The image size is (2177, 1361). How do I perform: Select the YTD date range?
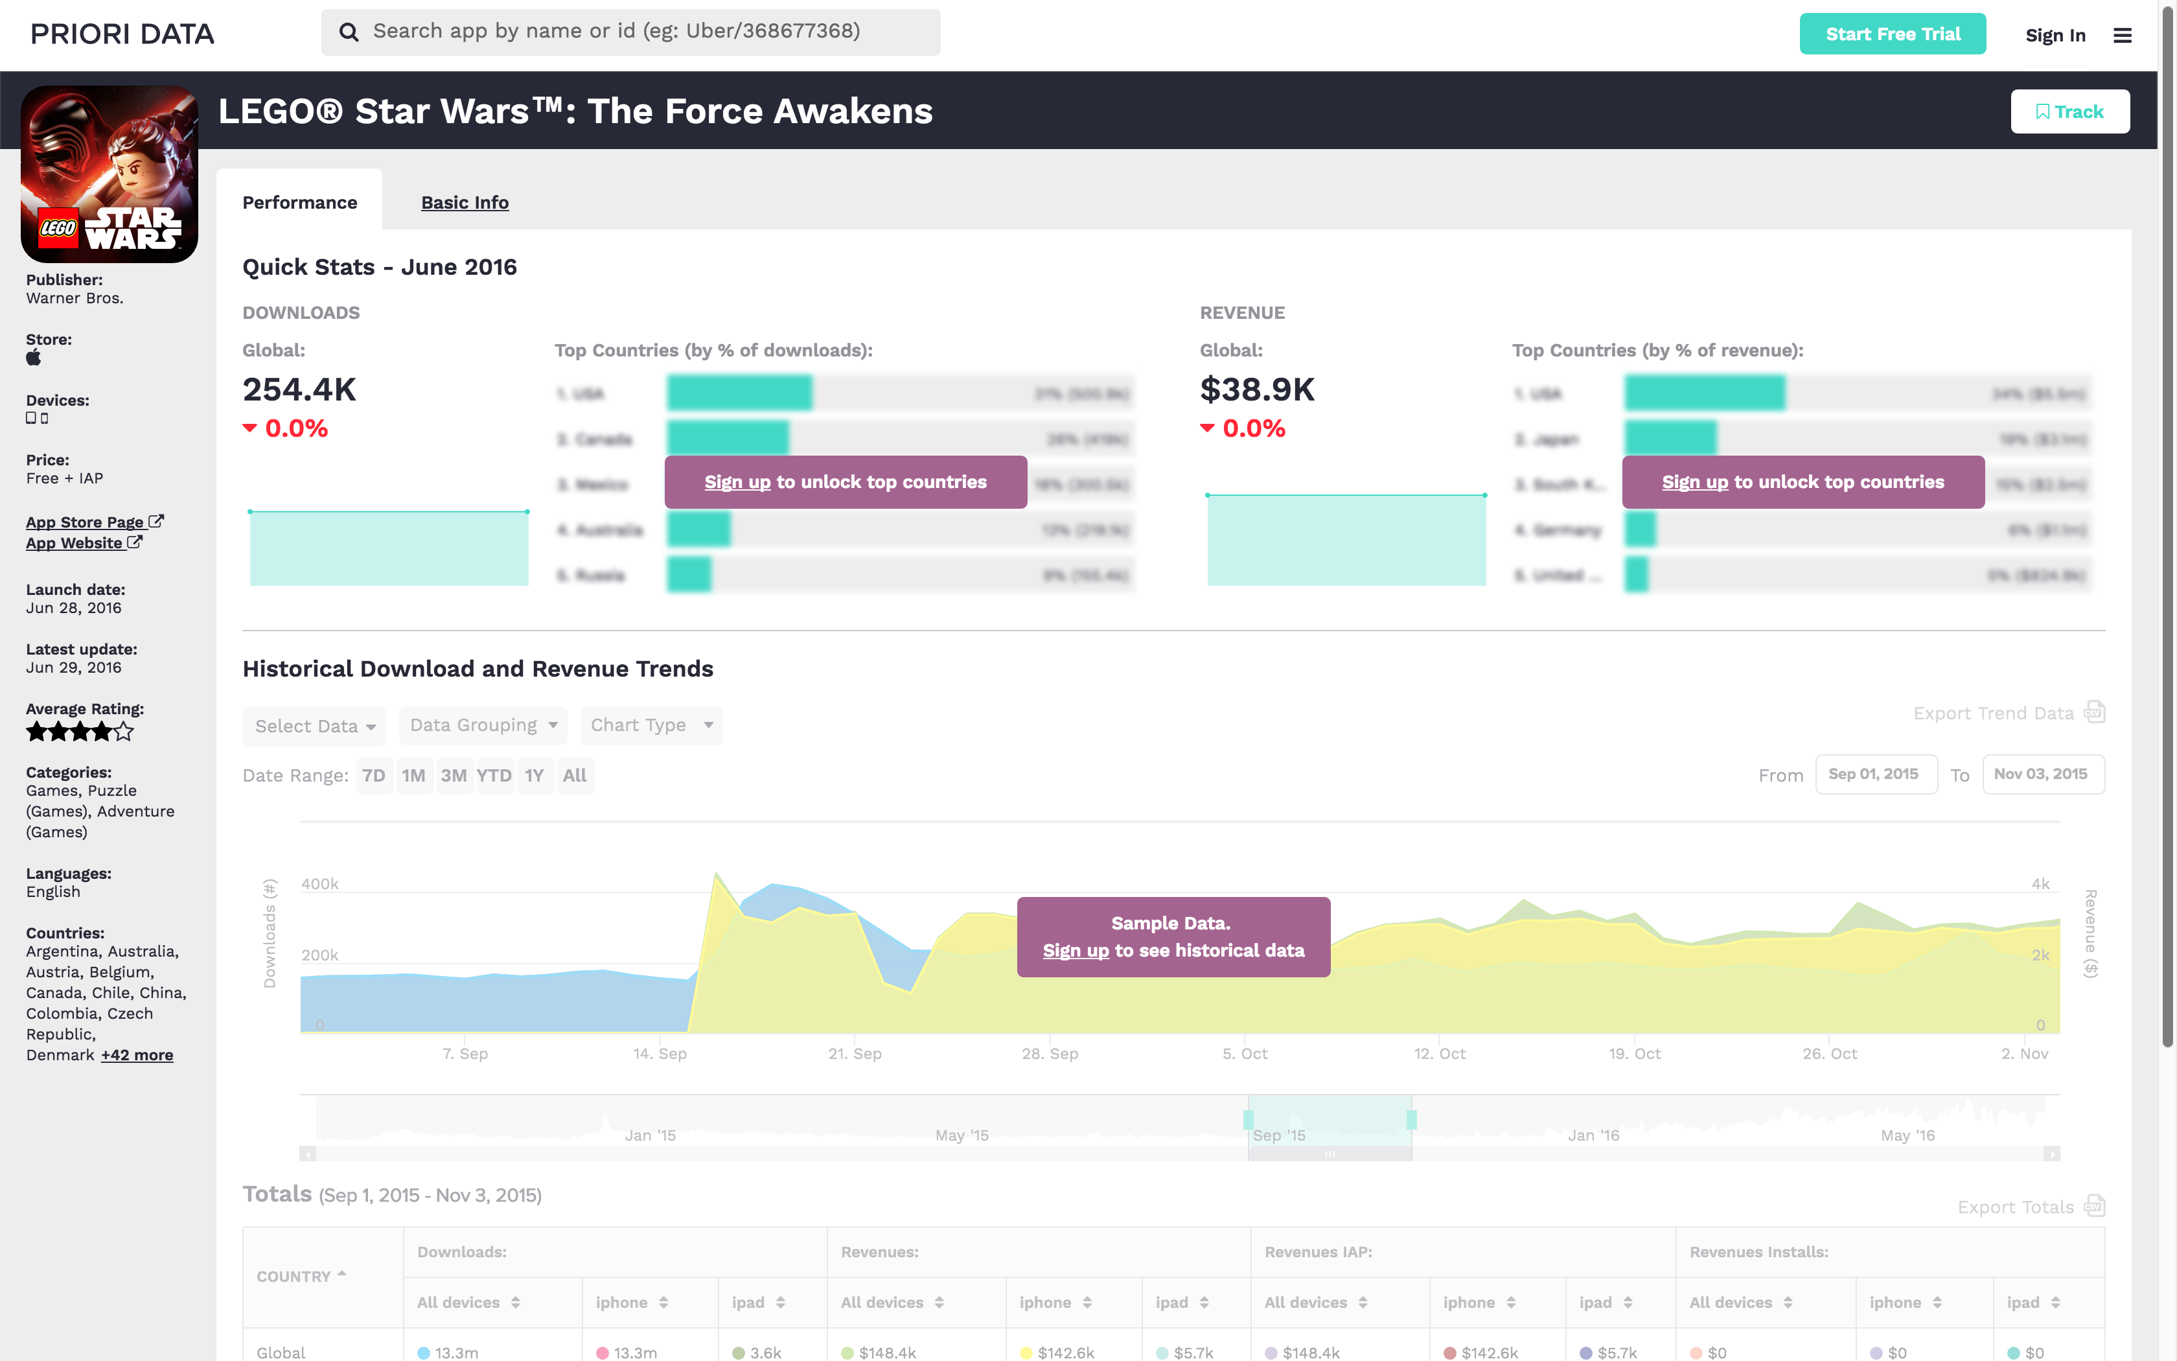click(494, 775)
